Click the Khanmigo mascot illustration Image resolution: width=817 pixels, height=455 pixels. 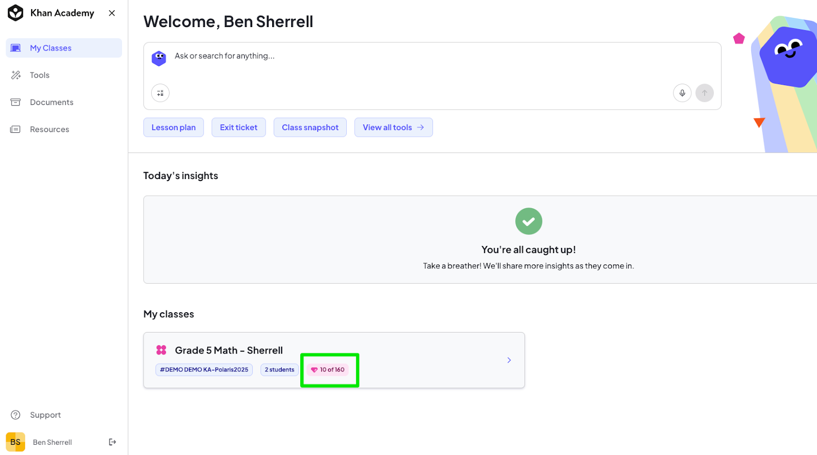click(x=789, y=56)
